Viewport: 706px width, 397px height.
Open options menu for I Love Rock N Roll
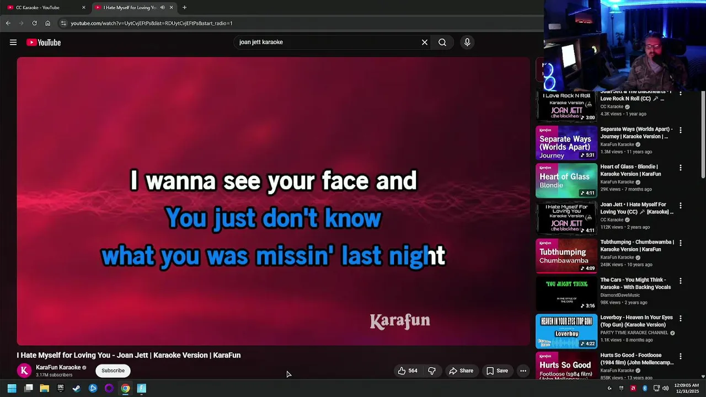pyautogui.click(x=680, y=94)
